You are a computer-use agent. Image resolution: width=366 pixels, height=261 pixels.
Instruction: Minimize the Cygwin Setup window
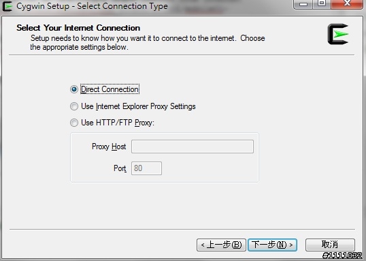303,4
